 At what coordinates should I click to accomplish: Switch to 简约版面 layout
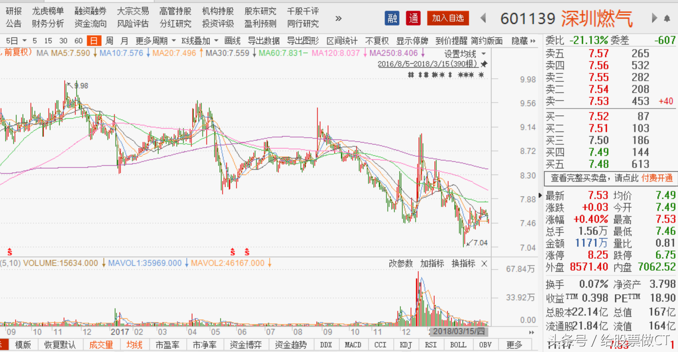[x=486, y=41]
